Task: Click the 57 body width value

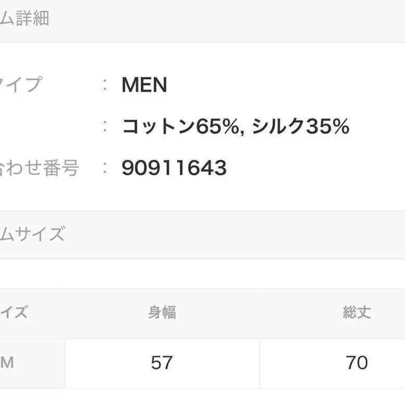Action: [162, 363]
